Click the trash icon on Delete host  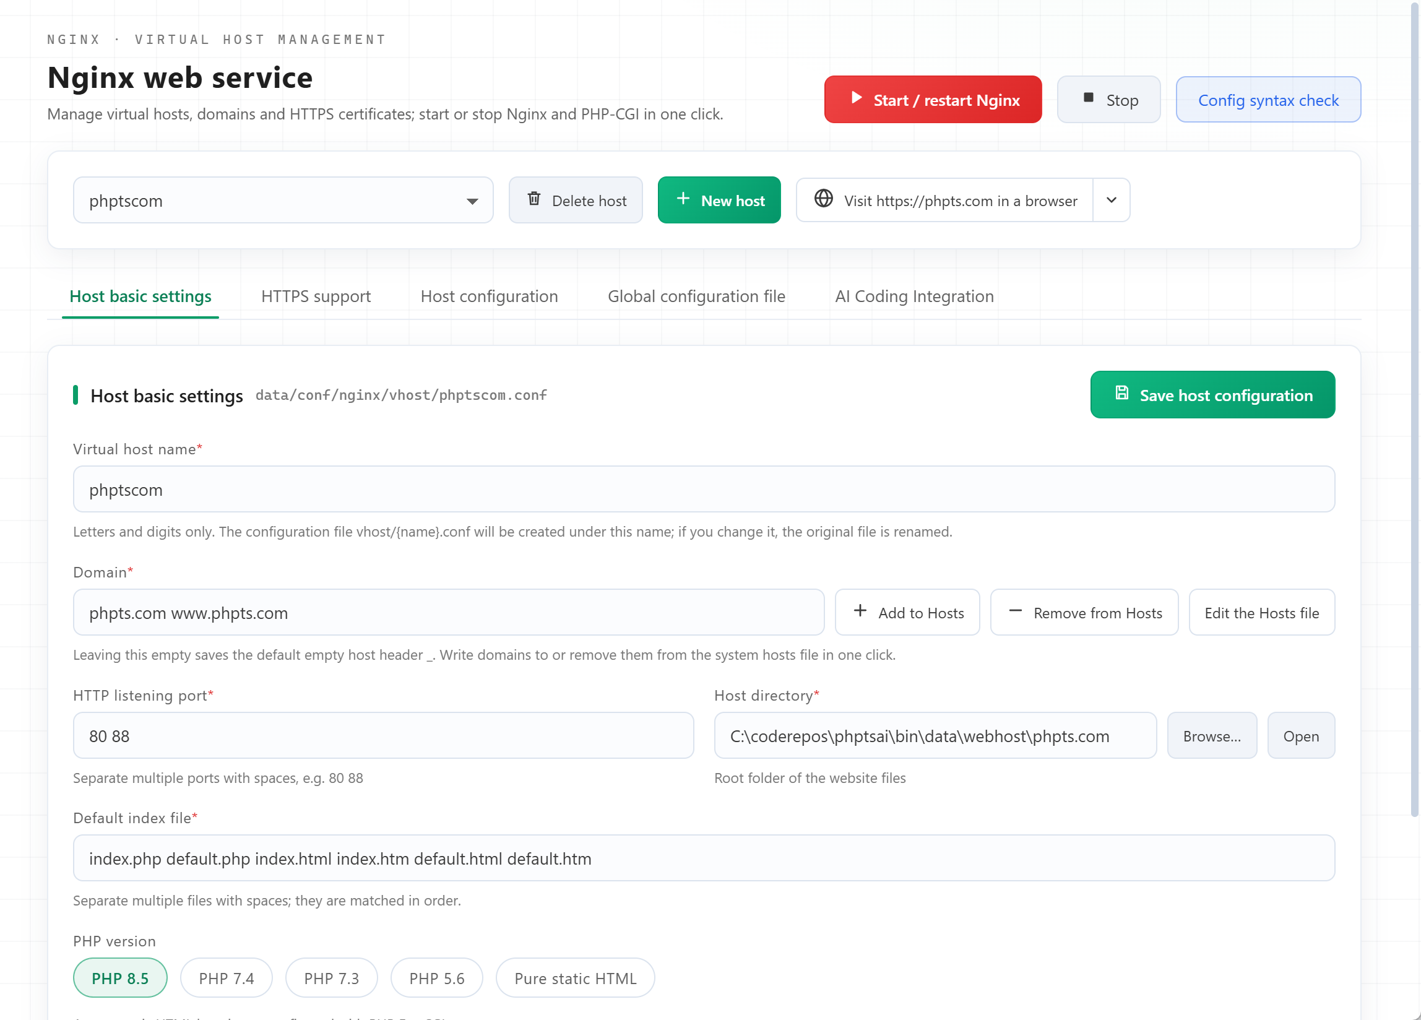534,199
